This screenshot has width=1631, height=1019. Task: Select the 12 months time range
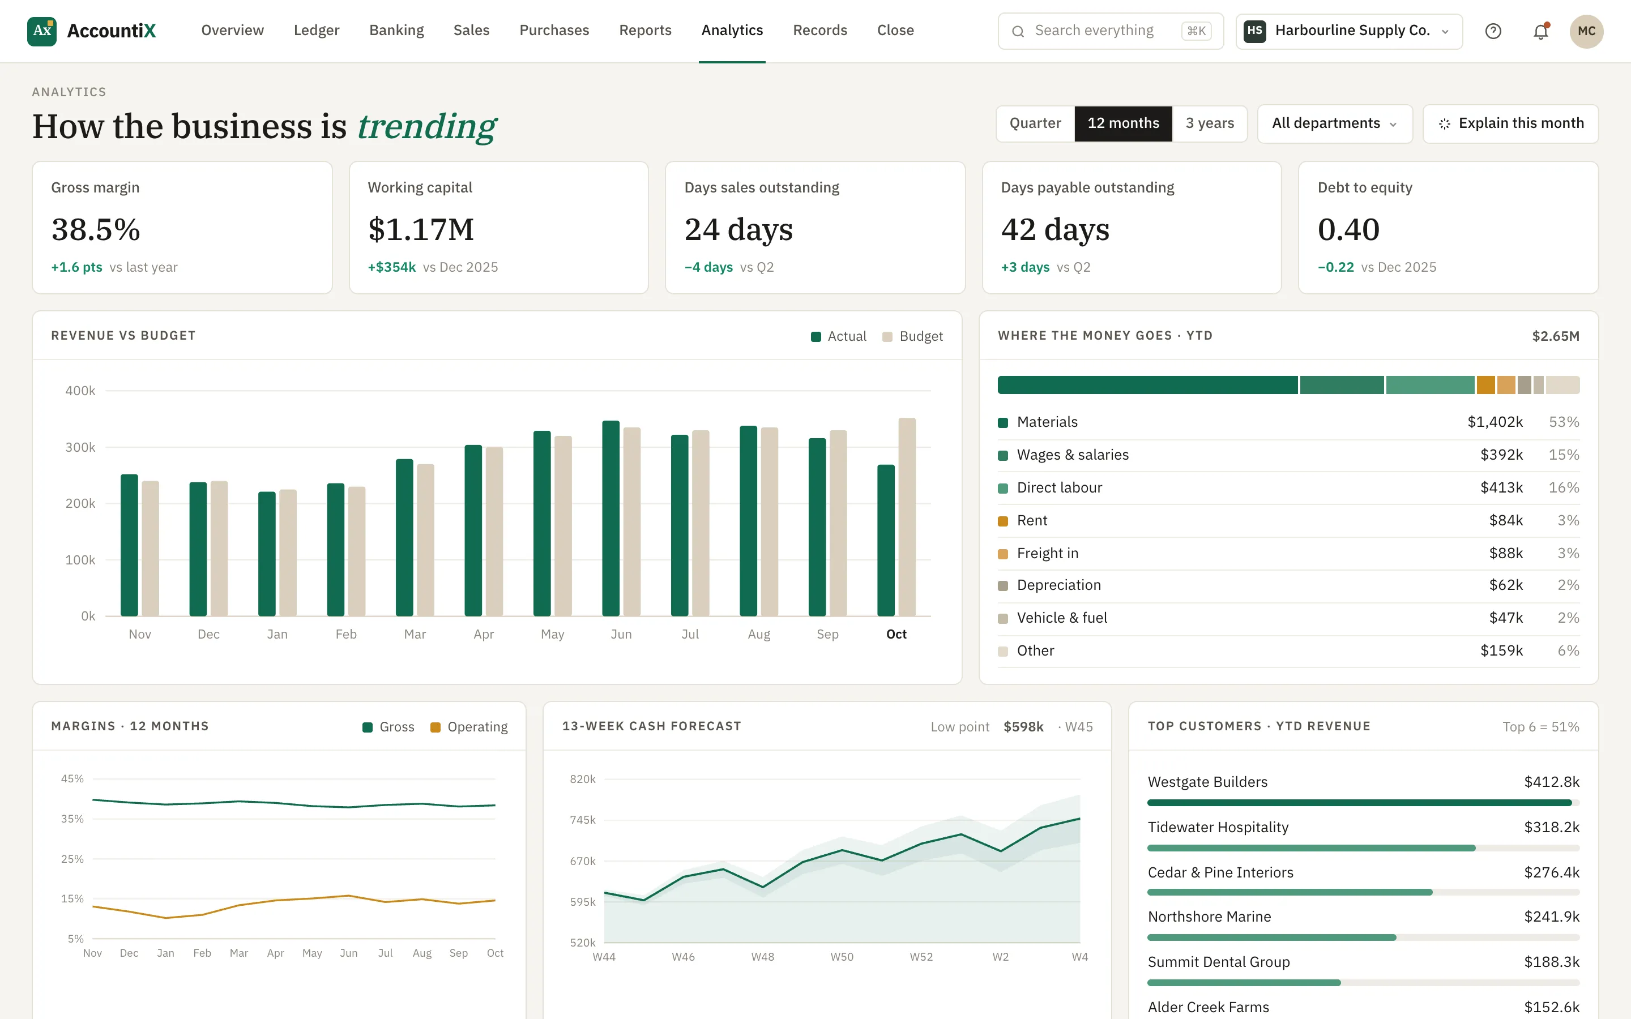click(1123, 123)
